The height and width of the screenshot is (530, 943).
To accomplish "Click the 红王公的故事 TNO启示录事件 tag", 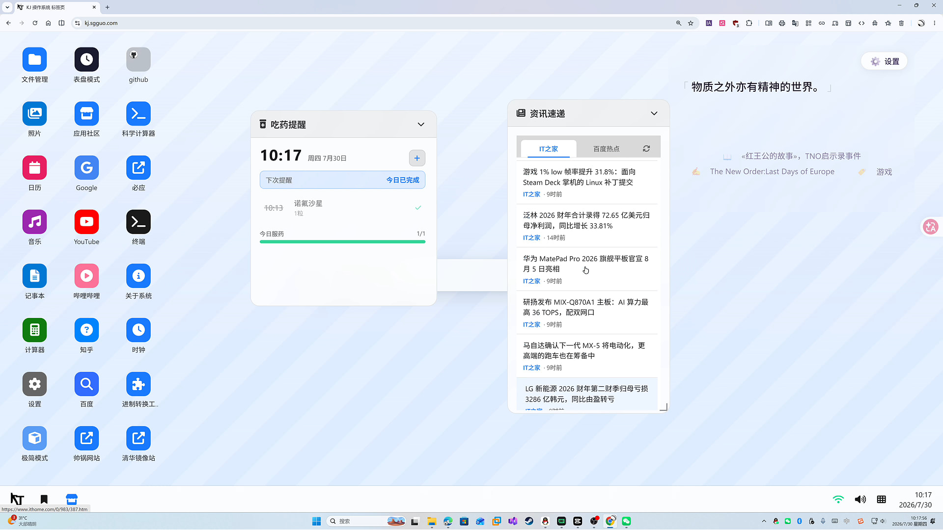I will tap(801, 156).
